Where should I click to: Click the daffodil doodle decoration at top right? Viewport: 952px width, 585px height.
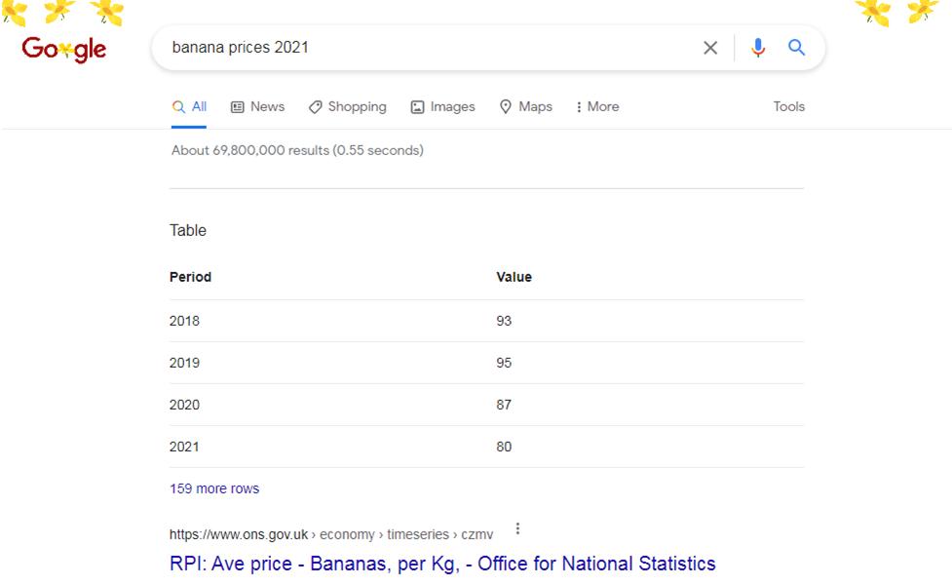click(898, 12)
